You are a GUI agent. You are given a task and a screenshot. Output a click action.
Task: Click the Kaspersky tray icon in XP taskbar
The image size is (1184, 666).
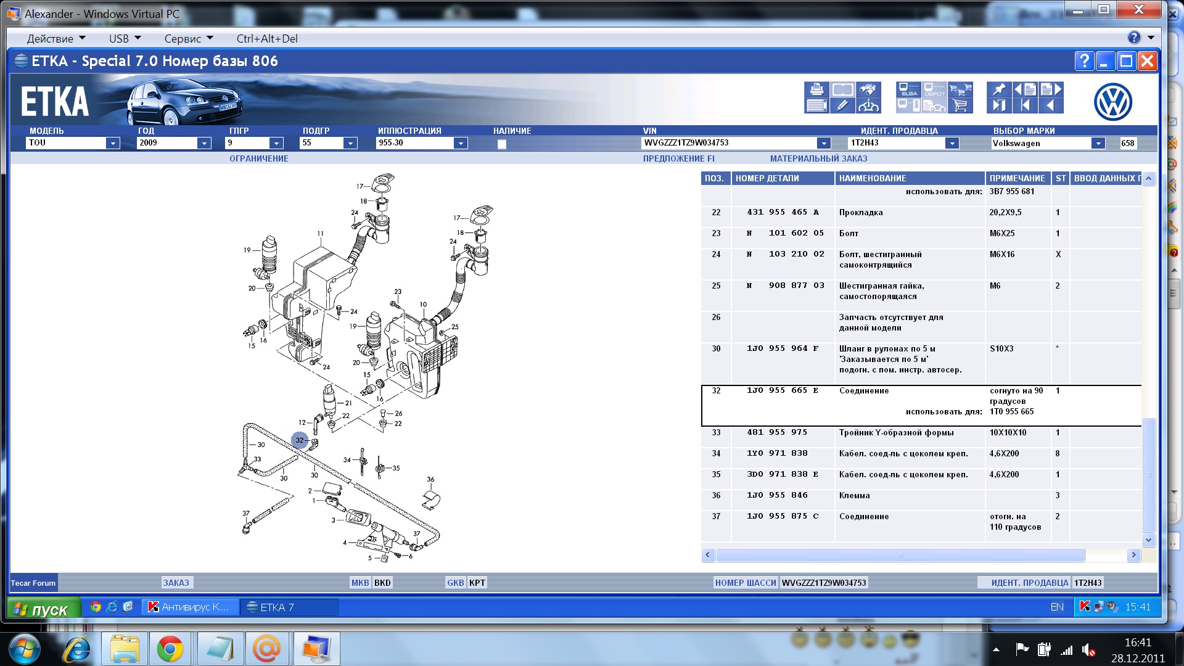[x=1085, y=607]
